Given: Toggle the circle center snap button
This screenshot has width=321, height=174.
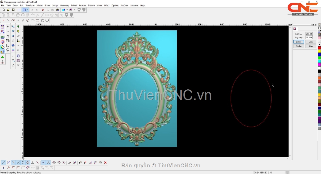Looking at the screenshot, I should [28, 162].
